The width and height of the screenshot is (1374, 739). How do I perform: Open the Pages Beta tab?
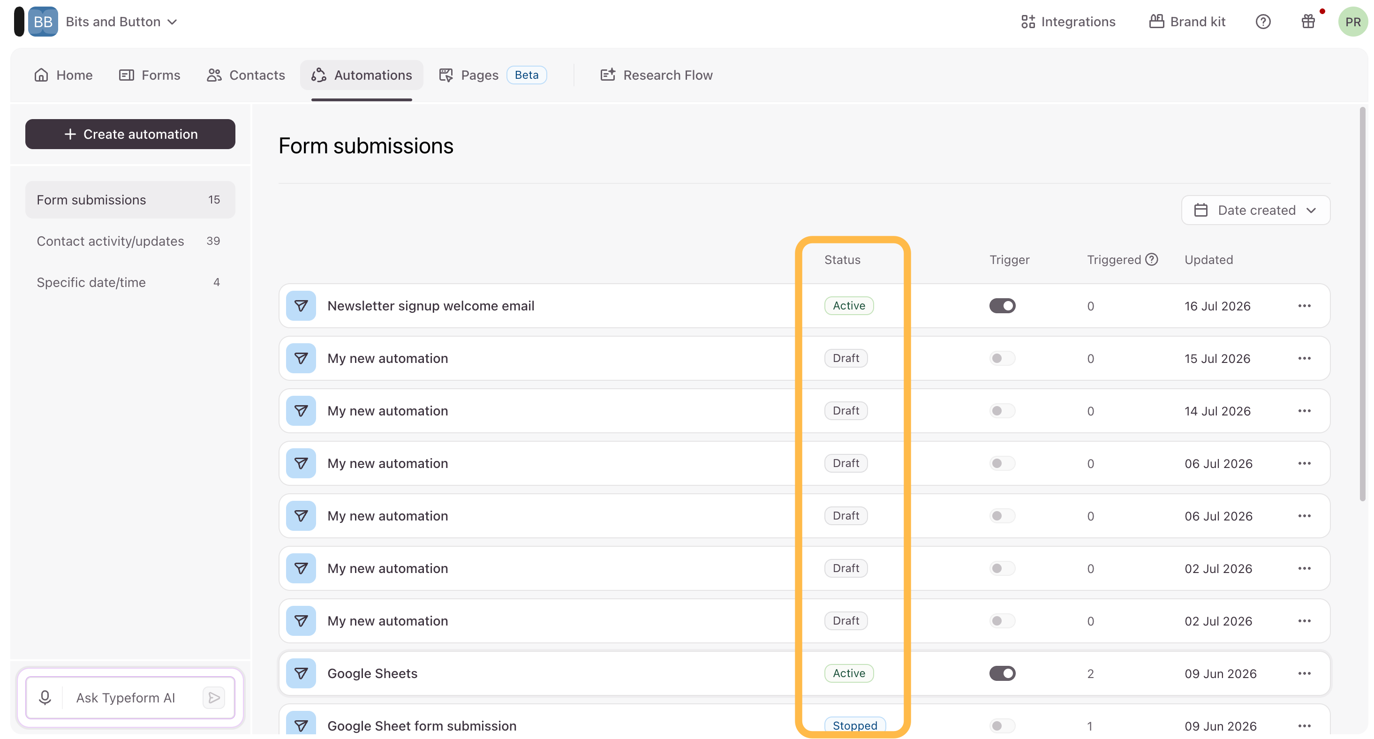[493, 75]
